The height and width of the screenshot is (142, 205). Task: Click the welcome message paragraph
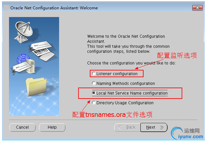pyautogui.click(x=128, y=44)
